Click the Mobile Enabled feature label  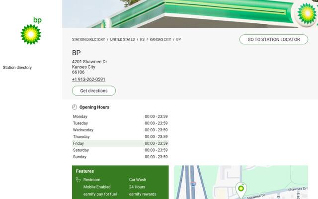(x=97, y=187)
